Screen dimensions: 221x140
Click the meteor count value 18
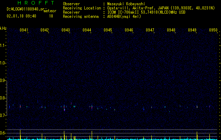pos(51,16)
